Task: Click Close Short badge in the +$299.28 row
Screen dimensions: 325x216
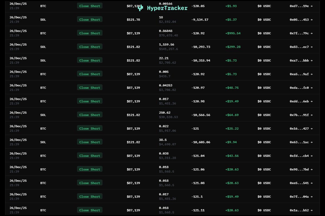Action: [x=90, y=47]
